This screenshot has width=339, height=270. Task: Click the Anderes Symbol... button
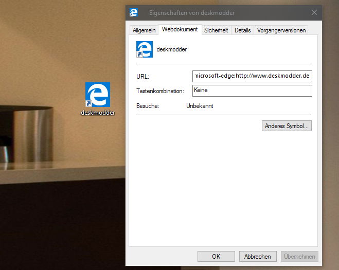point(287,126)
